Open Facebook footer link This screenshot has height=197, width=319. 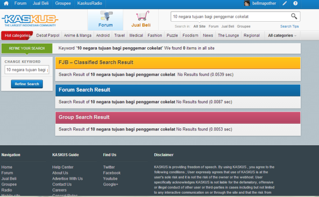[x=111, y=173]
